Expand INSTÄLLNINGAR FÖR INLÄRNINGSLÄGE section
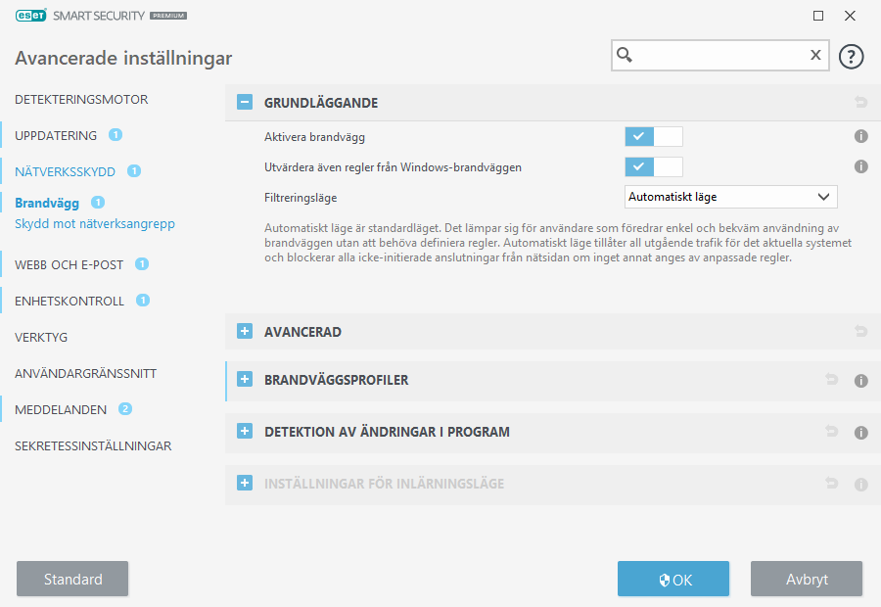The width and height of the screenshot is (881, 607). [x=245, y=483]
